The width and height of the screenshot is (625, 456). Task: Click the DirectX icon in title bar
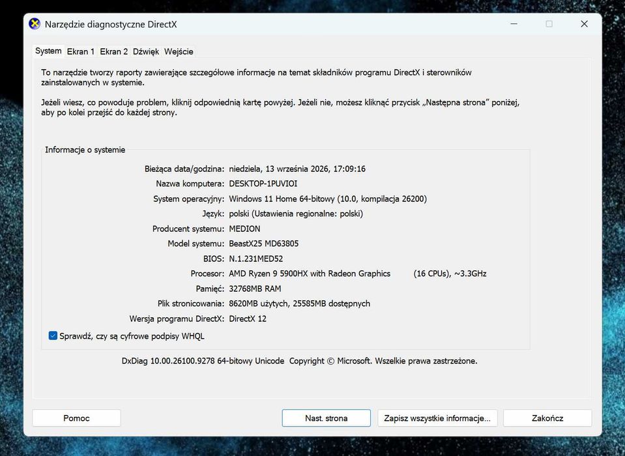35,24
